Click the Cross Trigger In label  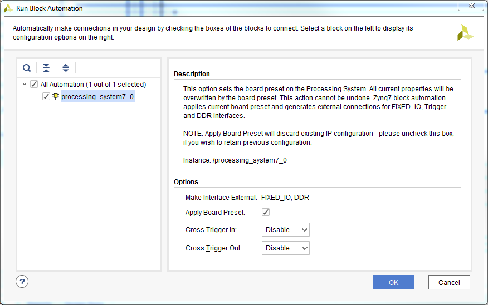(211, 230)
